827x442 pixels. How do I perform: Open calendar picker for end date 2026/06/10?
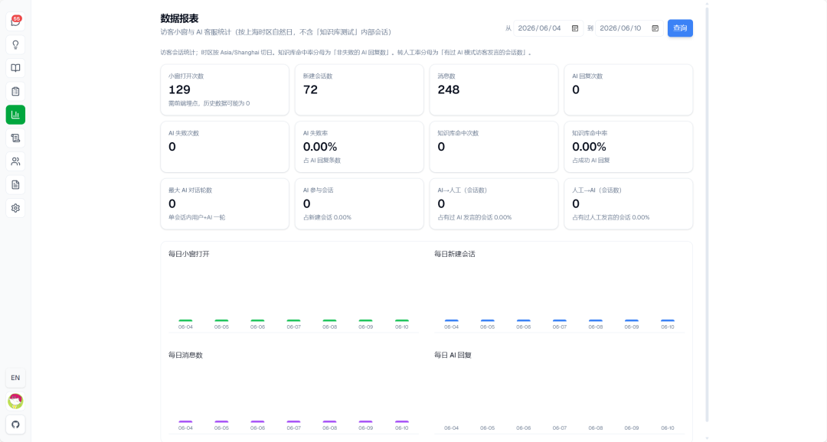[x=655, y=28]
